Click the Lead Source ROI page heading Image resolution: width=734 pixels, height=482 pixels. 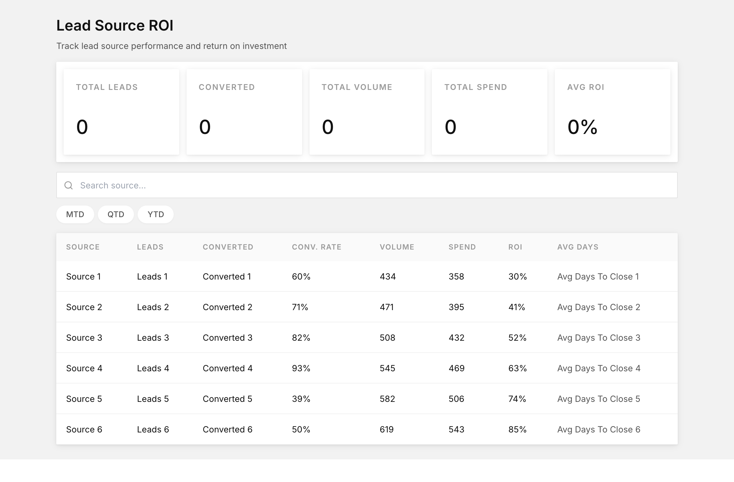pos(115,25)
